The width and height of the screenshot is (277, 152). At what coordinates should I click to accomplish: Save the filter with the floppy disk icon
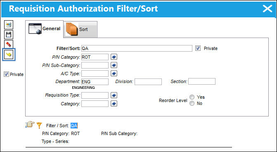click(9, 35)
